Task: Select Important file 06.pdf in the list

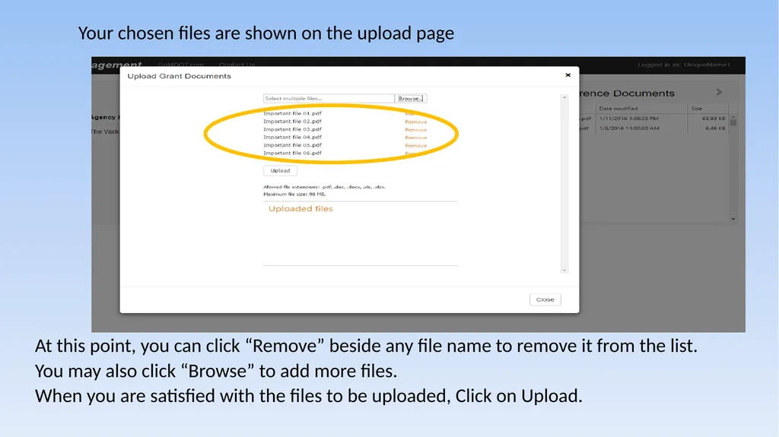Action: (293, 153)
